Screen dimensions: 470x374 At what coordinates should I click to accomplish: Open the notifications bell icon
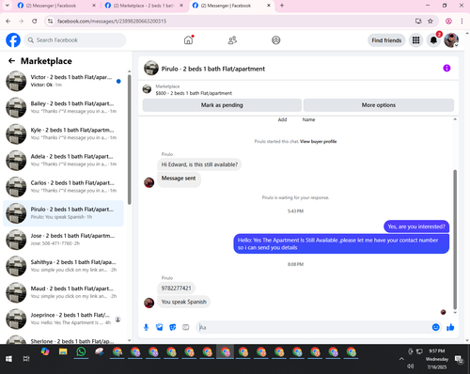point(433,40)
